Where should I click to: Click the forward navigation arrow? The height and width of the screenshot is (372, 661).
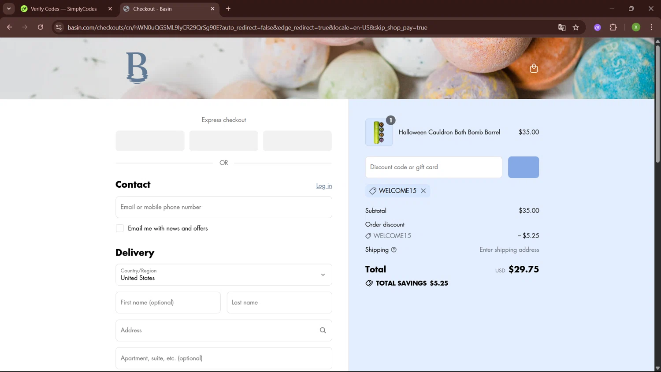pos(25,27)
